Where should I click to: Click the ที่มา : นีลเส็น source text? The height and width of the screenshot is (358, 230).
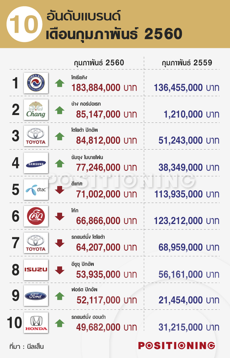pyautogui.click(x=26, y=346)
